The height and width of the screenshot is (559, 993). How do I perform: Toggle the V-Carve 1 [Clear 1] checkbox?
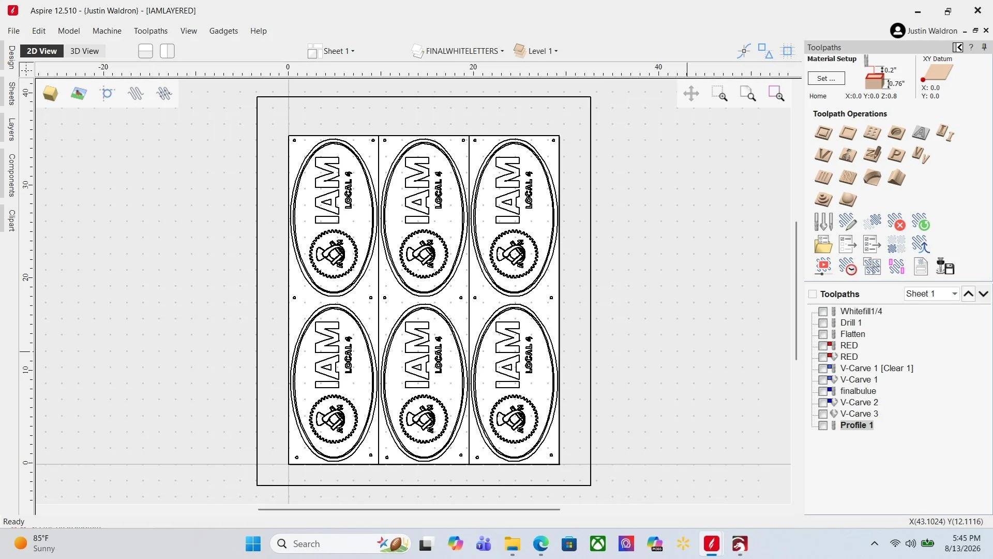pos(823,368)
